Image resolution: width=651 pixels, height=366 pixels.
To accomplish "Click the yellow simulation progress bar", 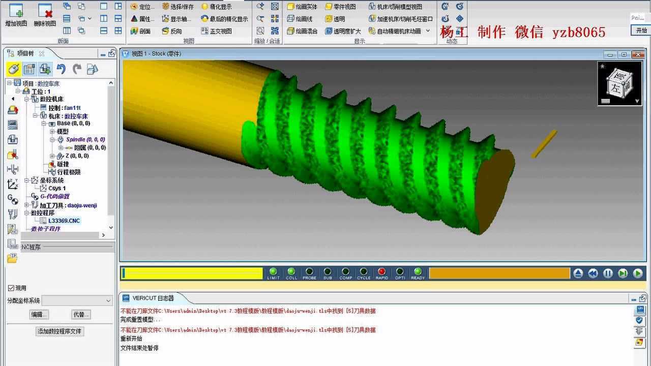I will tap(192, 273).
